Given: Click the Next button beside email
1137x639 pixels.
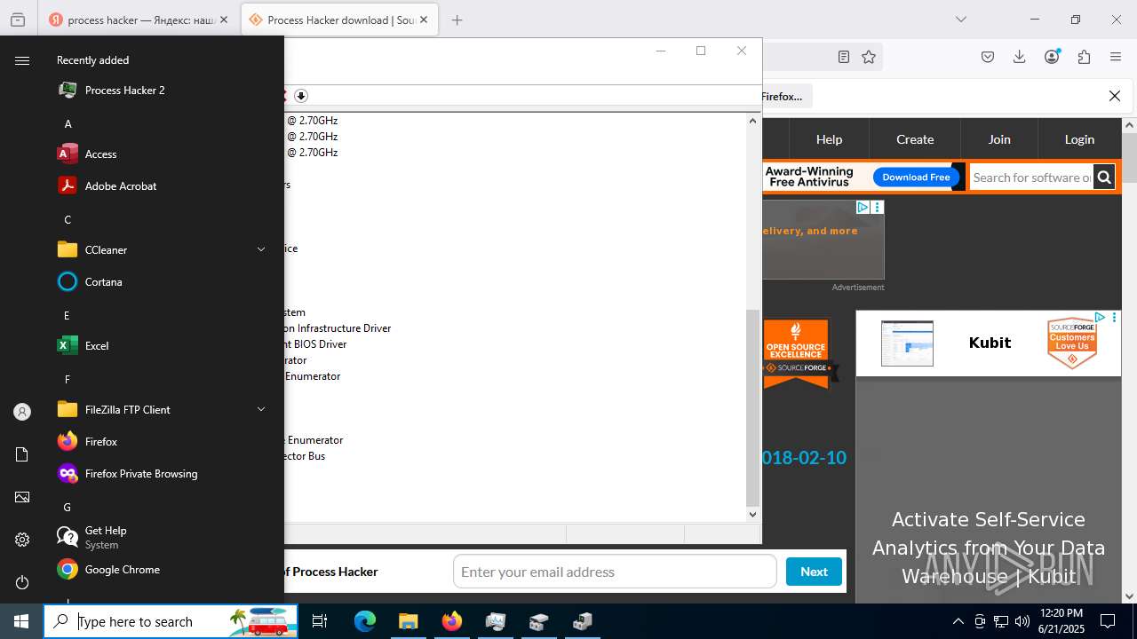Looking at the screenshot, I should coord(814,572).
